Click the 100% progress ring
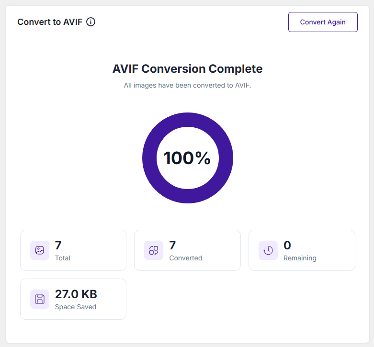 tap(187, 158)
